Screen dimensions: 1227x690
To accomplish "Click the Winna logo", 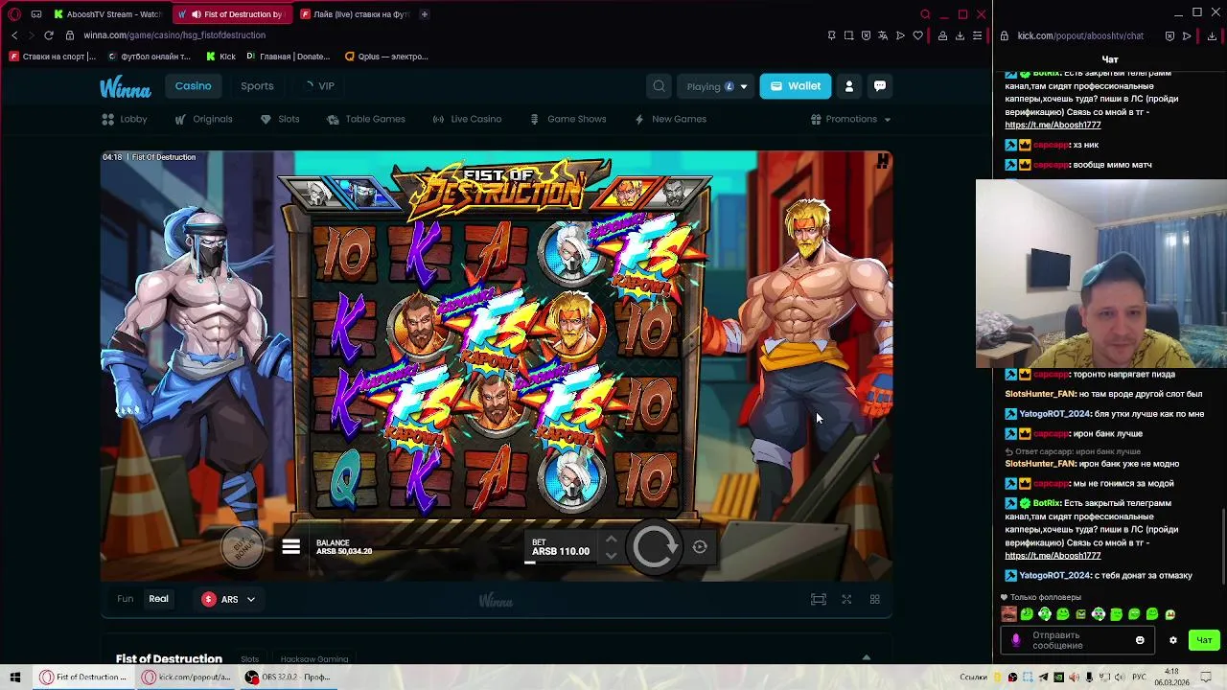I will 126,88.
